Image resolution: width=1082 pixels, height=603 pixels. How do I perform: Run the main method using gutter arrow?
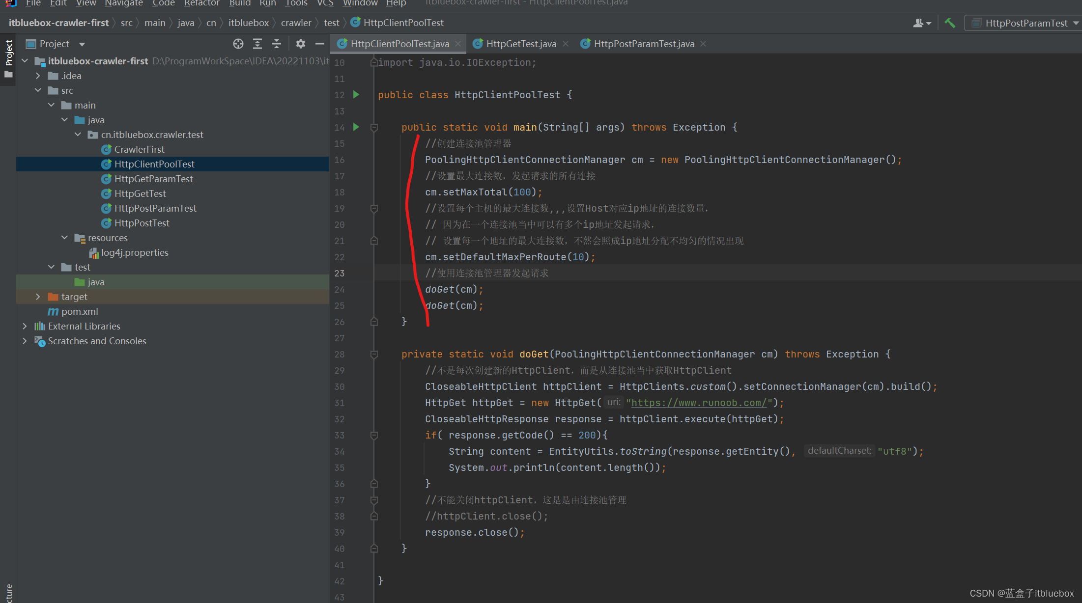pyautogui.click(x=356, y=127)
